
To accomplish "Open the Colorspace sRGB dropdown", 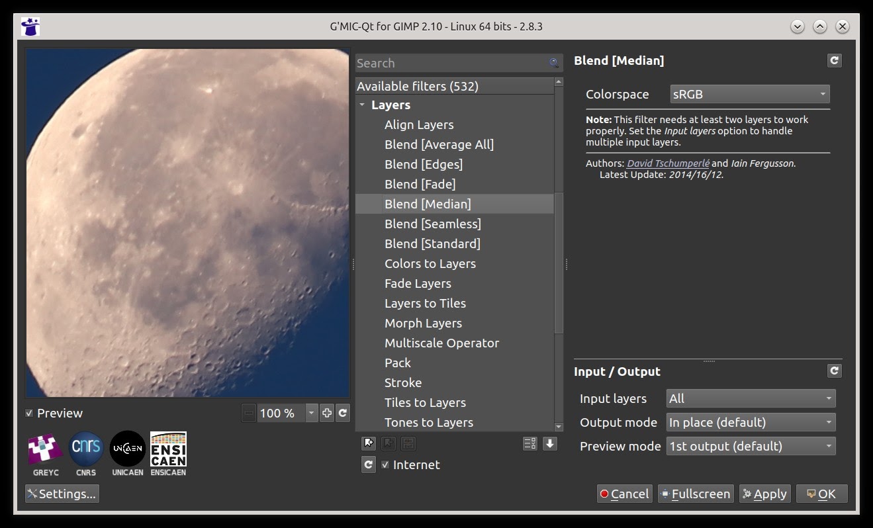I will click(749, 94).
